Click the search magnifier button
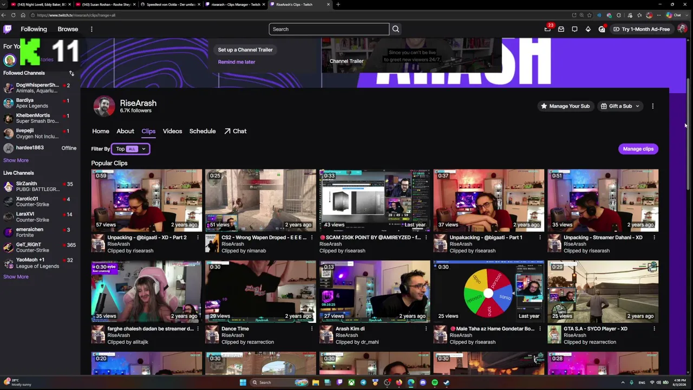 [396, 29]
